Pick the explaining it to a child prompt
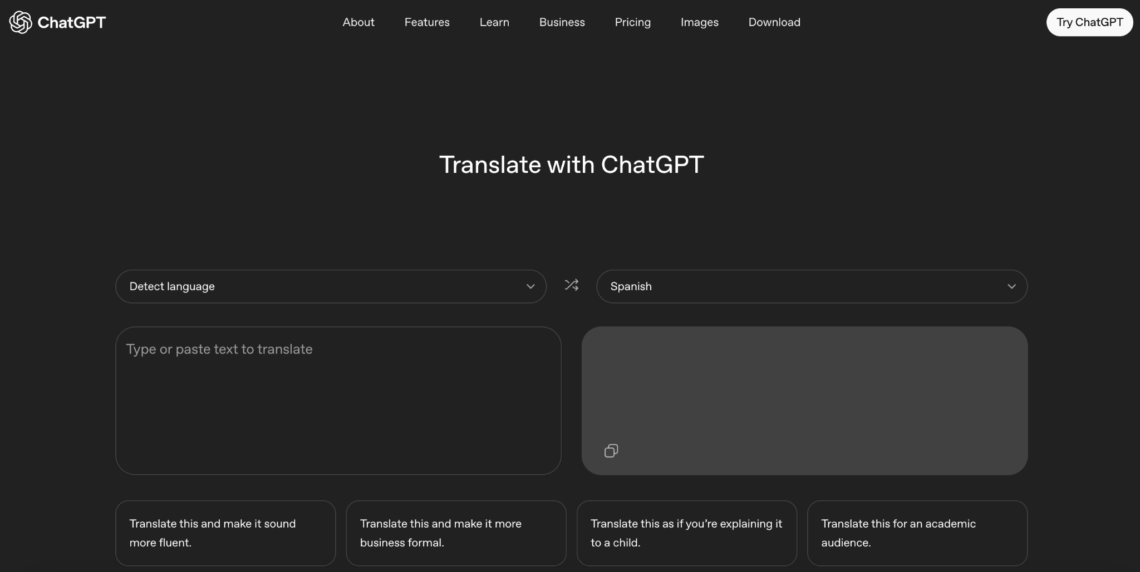The image size is (1140, 572). click(686, 533)
